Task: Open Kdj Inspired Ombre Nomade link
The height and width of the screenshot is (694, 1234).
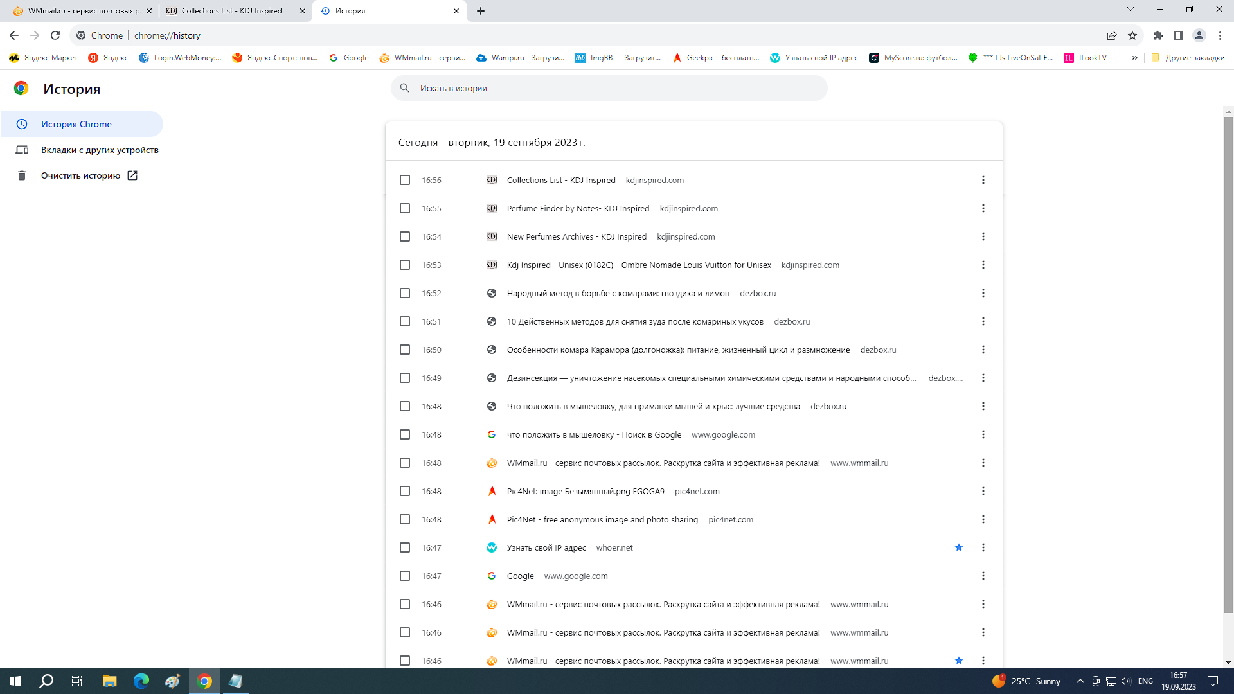Action: tap(639, 265)
